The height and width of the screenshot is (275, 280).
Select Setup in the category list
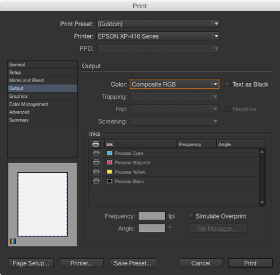(43, 73)
